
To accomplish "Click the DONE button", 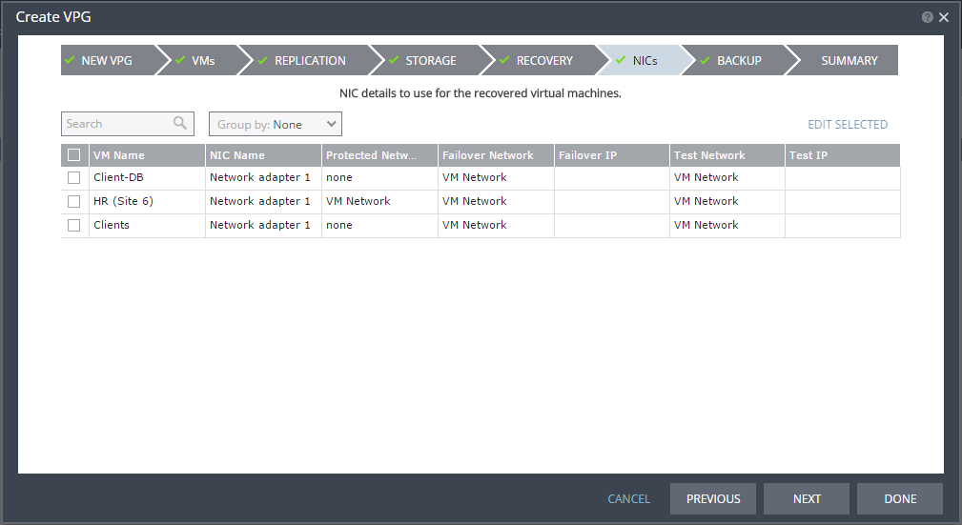I will 900,498.
